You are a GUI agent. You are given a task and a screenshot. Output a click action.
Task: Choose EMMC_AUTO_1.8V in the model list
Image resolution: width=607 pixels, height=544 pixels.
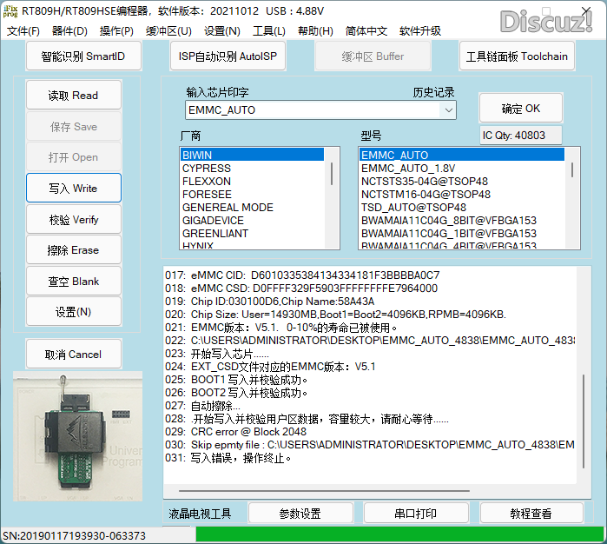pos(407,169)
